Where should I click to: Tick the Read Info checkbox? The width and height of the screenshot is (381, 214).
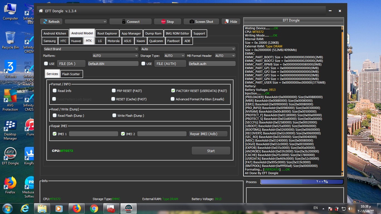55,91
